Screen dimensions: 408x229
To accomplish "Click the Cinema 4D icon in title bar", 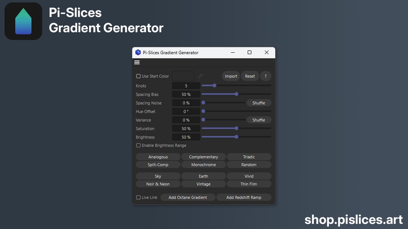I will 138,52.
